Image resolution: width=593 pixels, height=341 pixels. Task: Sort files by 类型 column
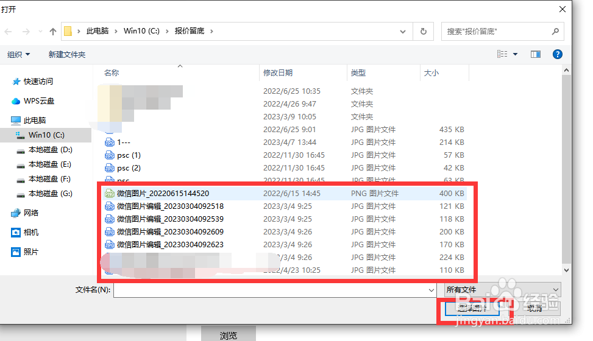coord(358,72)
